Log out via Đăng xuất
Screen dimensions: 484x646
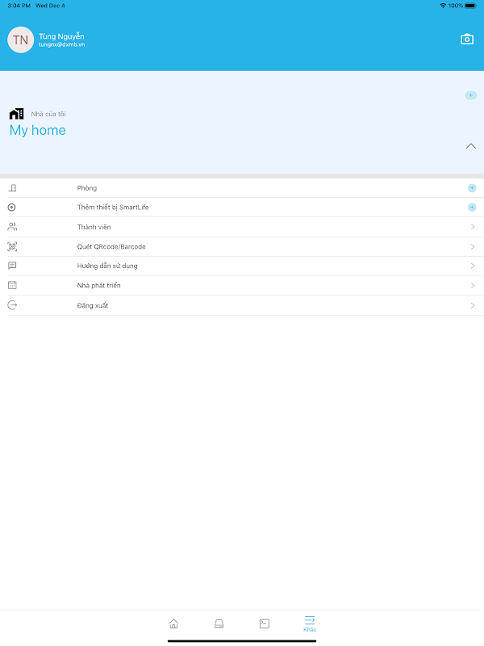coord(242,305)
